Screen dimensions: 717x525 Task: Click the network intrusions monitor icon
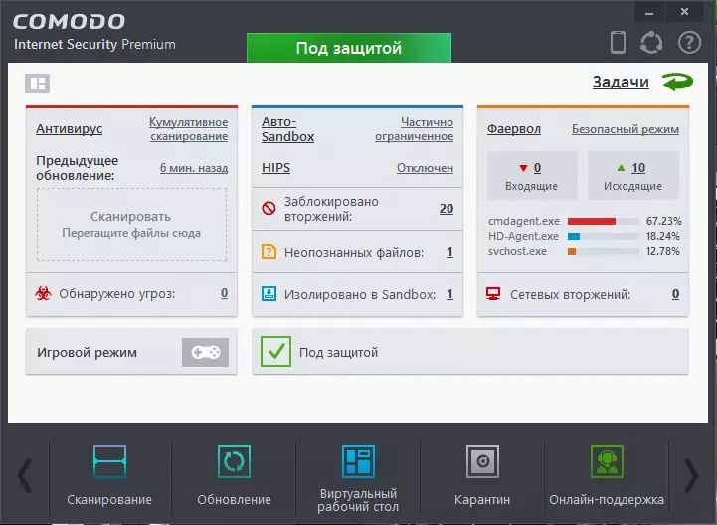pos(493,294)
